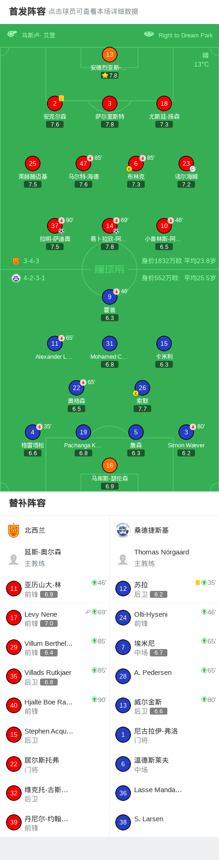Open substitute 威尔金森 number 13 entry
The image size is (219, 860).
click(x=164, y=705)
